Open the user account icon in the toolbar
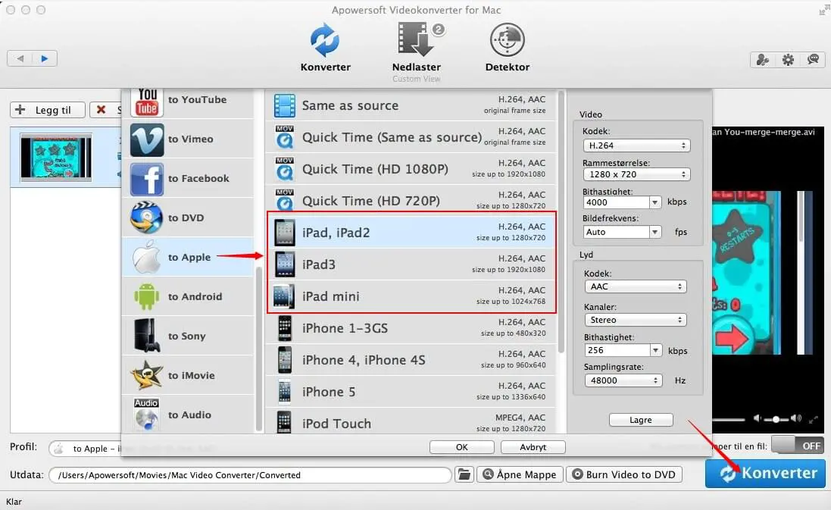The width and height of the screenshot is (831, 510). click(x=763, y=59)
